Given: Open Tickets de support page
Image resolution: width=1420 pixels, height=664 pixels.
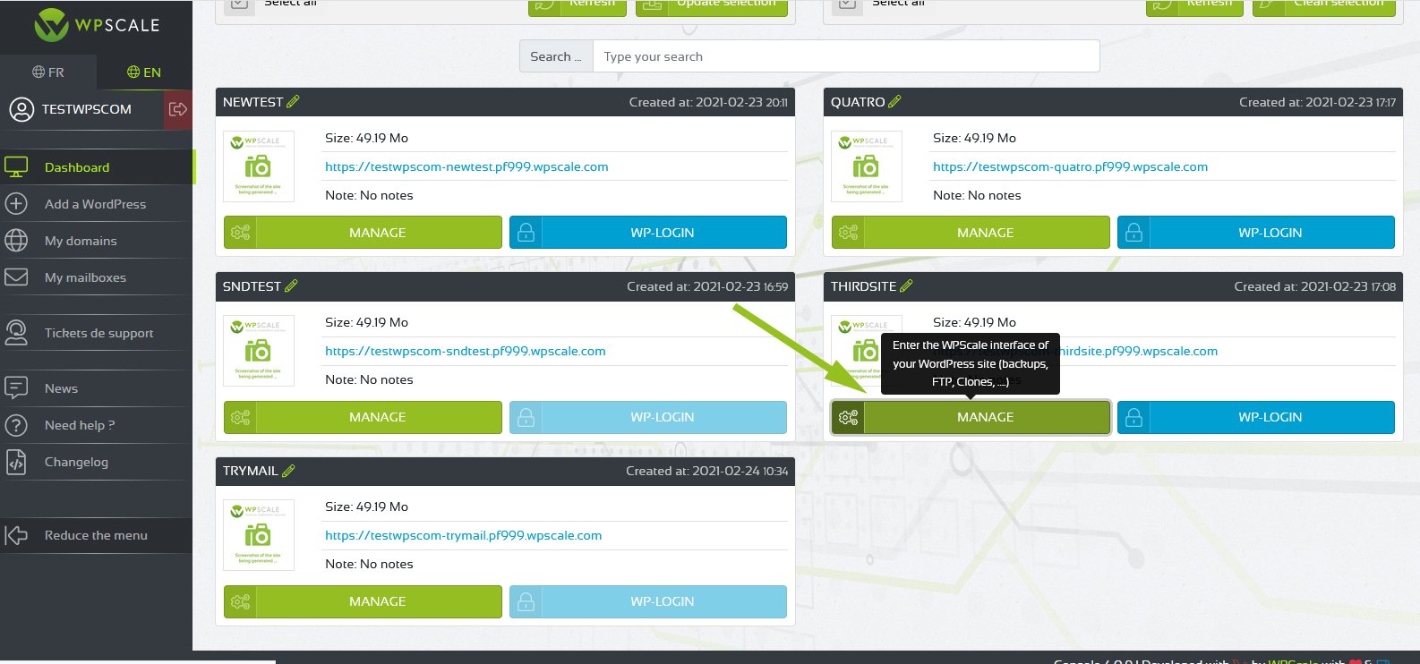Looking at the screenshot, I should (x=98, y=333).
